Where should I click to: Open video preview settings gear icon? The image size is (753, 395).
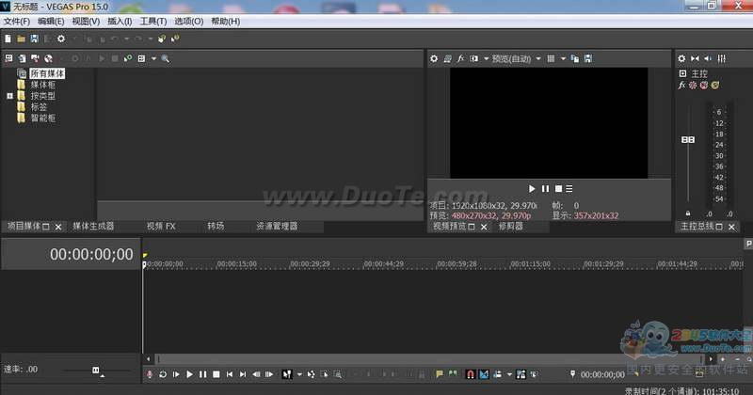pyautogui.click(x=434, y=58)
